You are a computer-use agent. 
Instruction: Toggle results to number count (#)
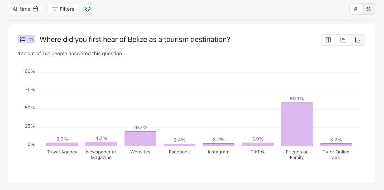pos(356,9)
